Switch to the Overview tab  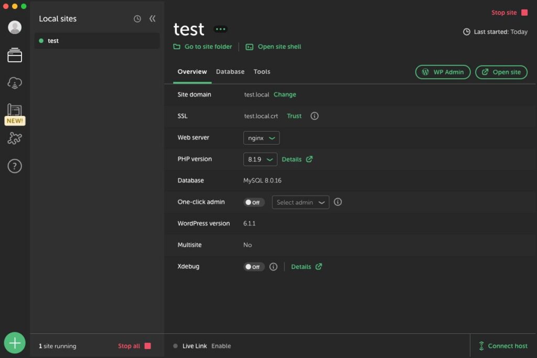point(192,72)
